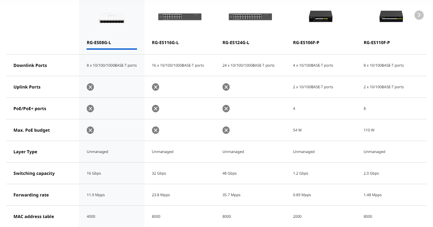Click the MAC address table row label

pos(34,217)
